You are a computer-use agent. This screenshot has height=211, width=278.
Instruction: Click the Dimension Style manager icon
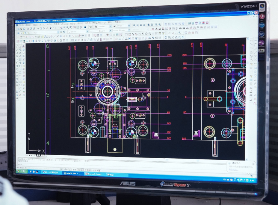click(114, 26)
